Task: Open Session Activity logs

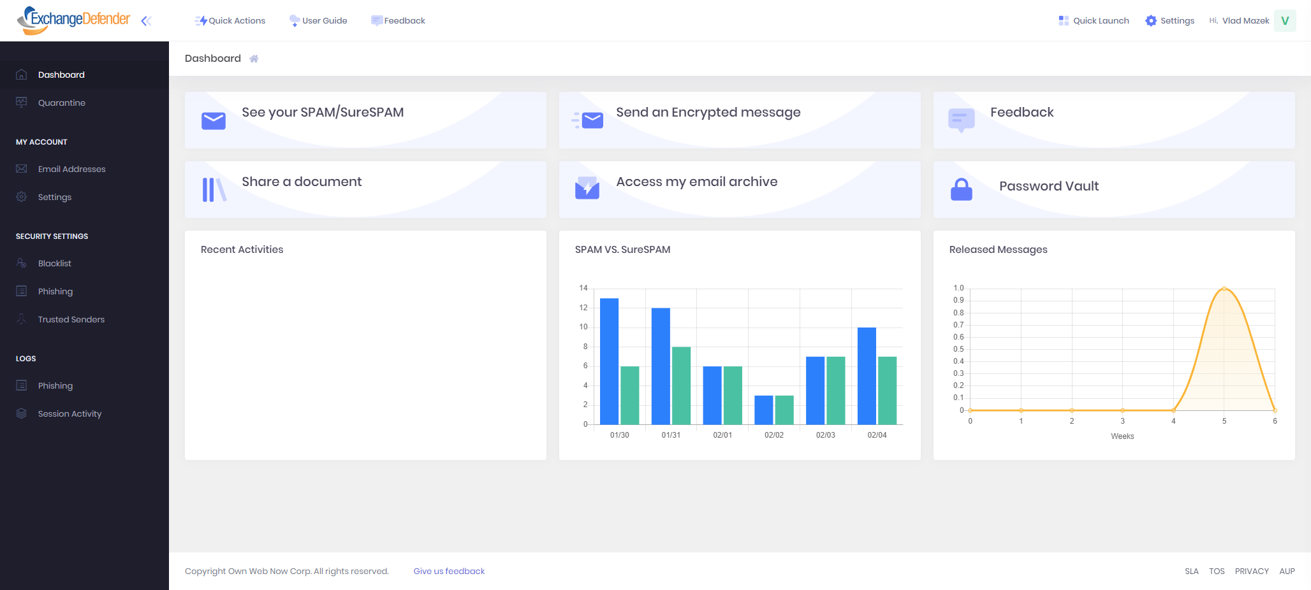Action: (70, 414)
